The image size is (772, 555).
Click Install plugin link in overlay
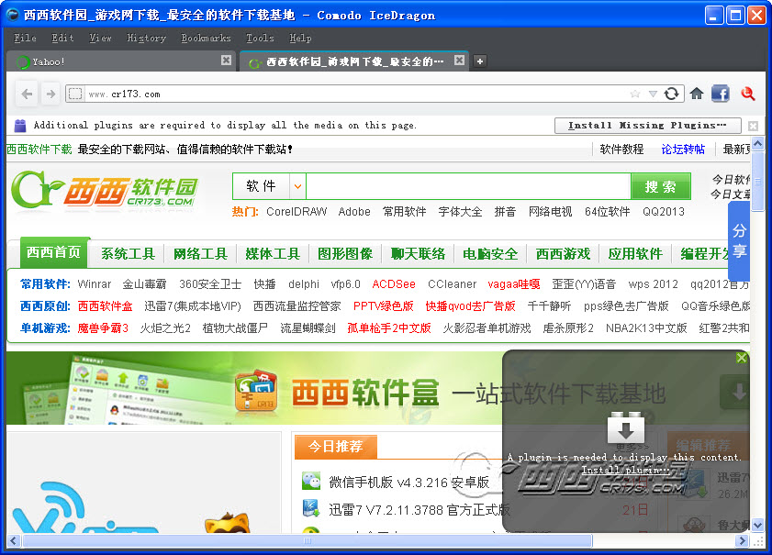click(x=625, y=470)
